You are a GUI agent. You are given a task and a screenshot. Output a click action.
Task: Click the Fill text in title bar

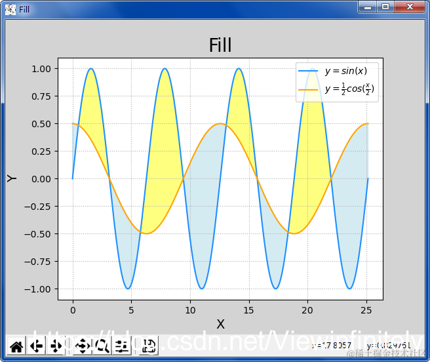coord(24,10)
